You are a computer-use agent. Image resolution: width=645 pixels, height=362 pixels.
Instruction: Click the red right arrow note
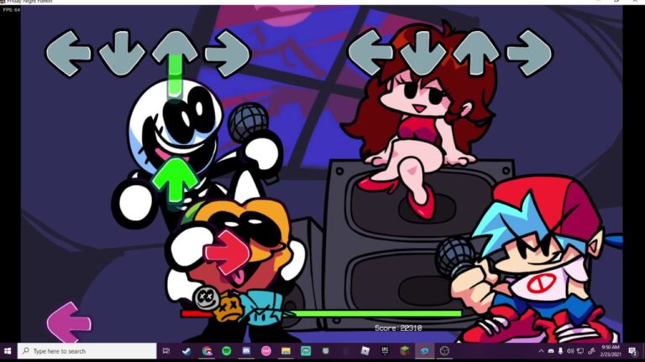coord(227,252)
